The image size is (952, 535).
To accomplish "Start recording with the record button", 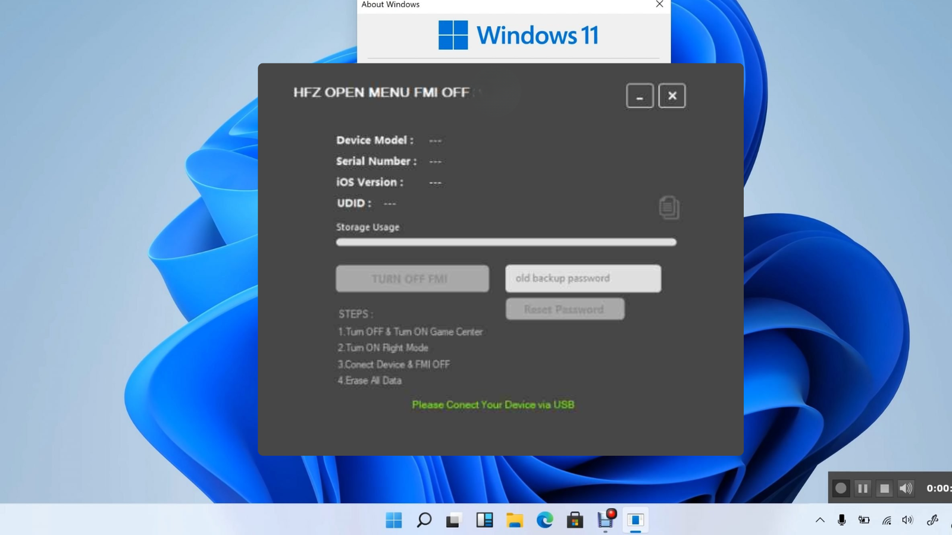I will (x=841, y=488).
